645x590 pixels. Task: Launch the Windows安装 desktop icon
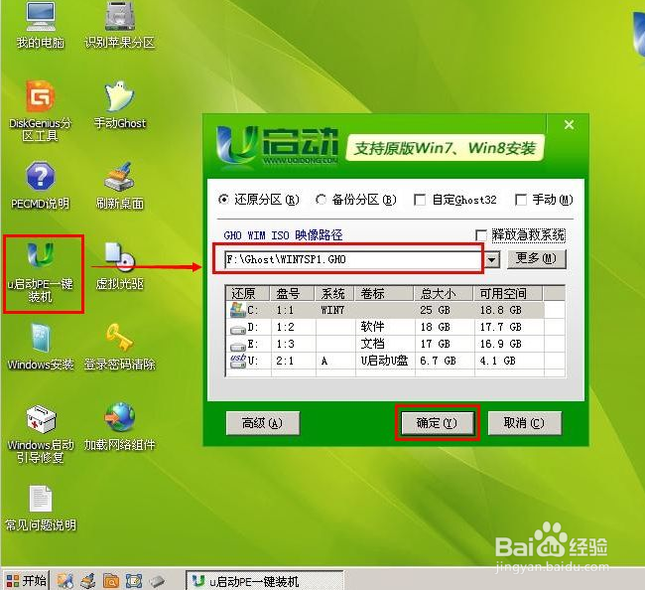(x=41, y=347)
